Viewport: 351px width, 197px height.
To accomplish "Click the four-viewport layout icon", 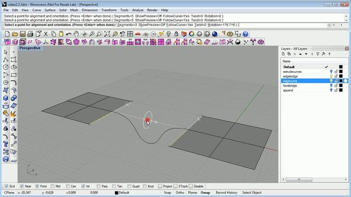I will tap(130, 34).
